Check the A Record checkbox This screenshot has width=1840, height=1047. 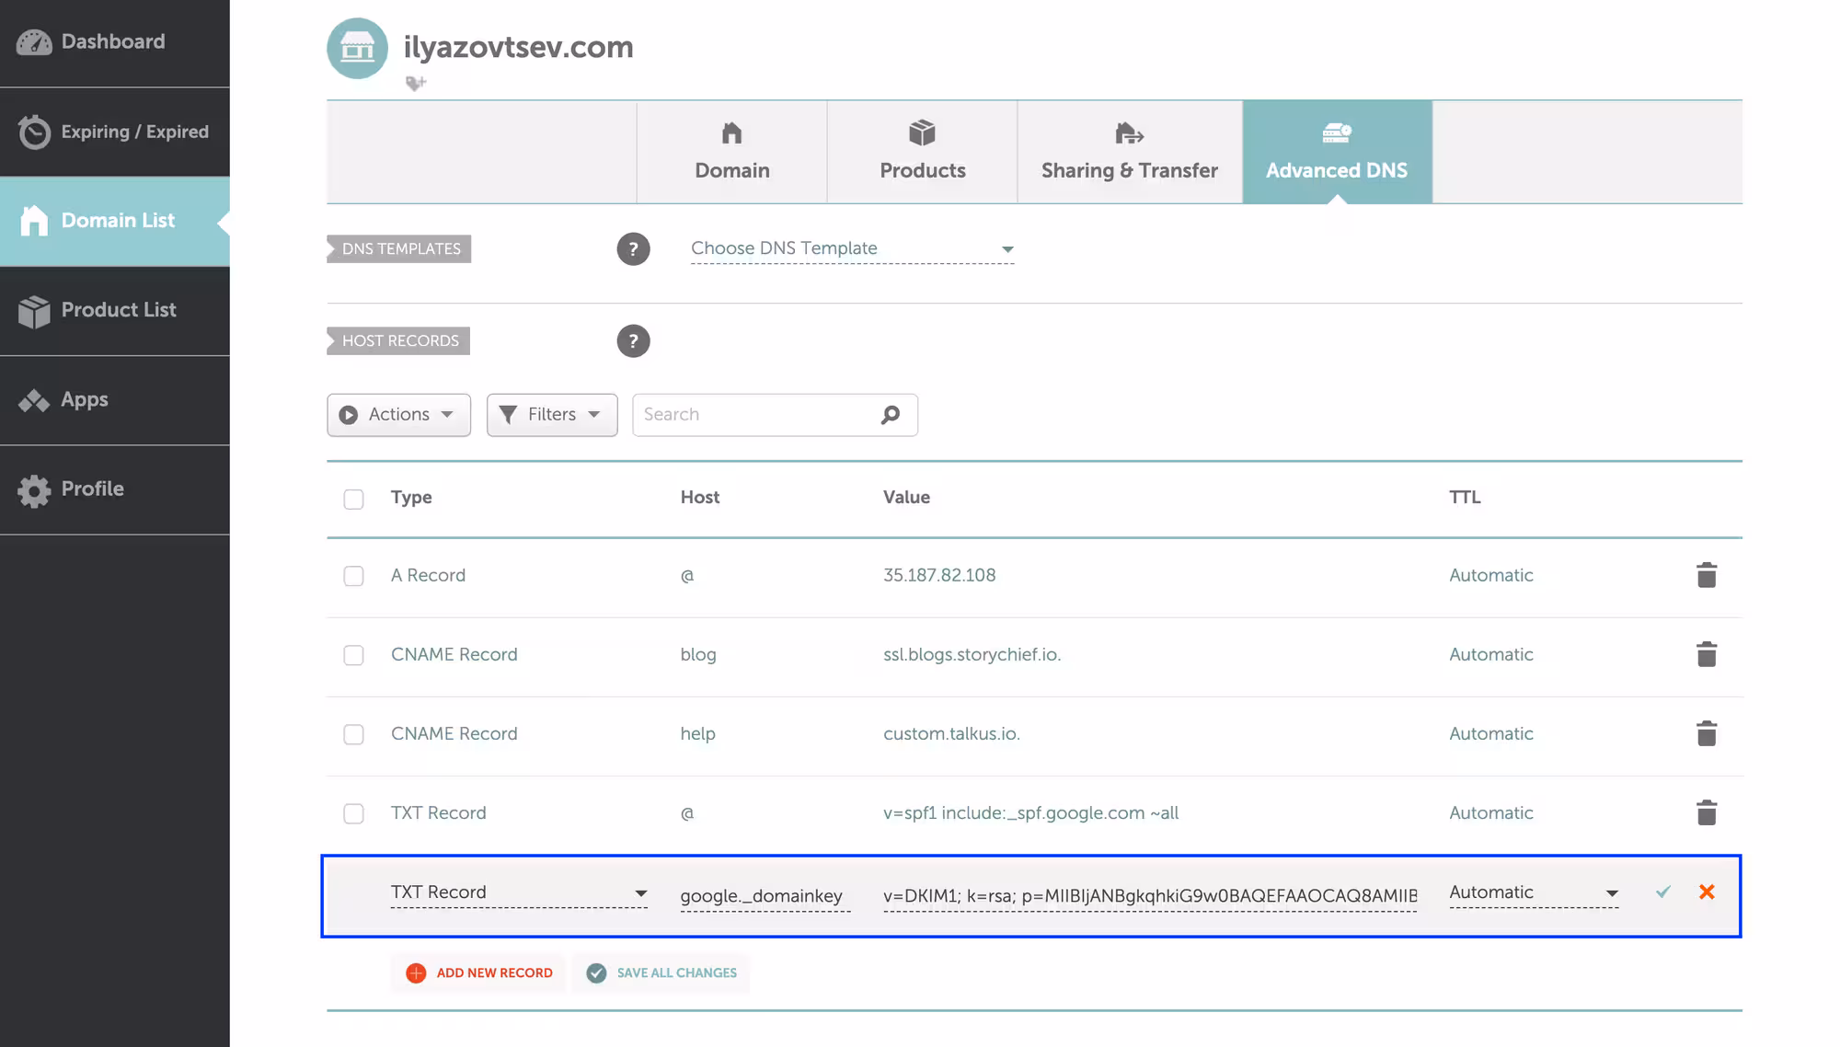point(353,576)
